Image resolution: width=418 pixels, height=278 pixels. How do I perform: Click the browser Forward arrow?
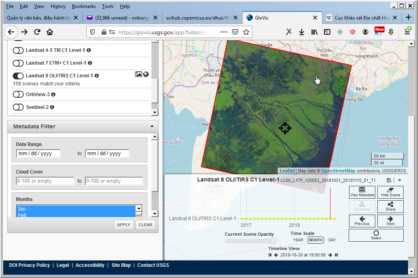click(x=24, y=32)
